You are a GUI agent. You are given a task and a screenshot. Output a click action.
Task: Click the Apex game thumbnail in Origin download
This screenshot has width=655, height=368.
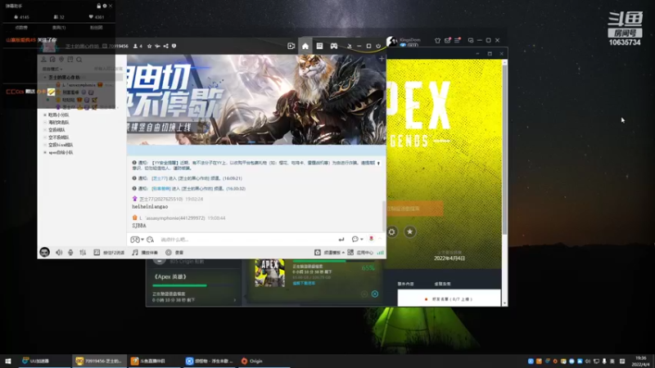coord(269,273)
